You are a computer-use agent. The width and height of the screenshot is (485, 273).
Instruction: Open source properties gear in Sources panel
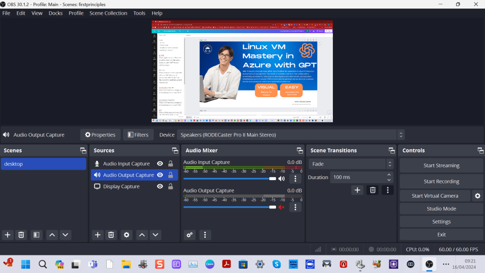127,235
